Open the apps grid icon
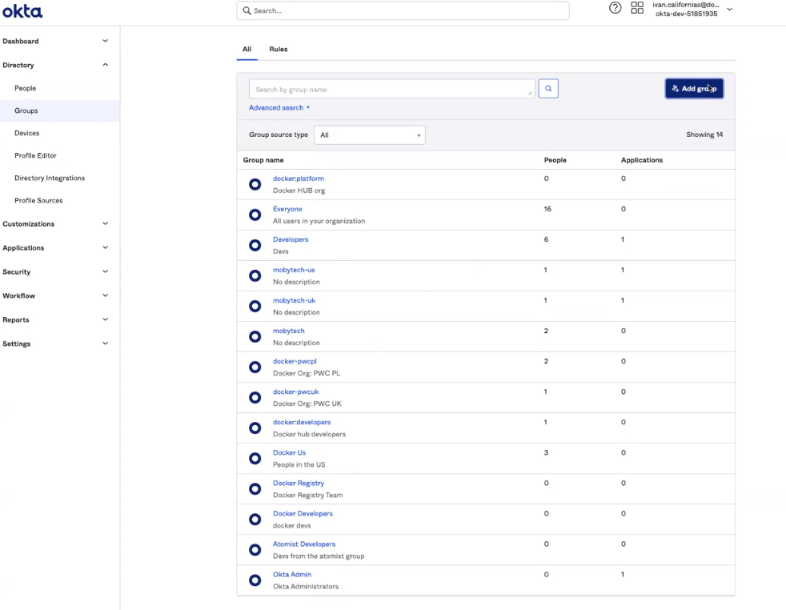Image resolution: width=786 pixels, height=610 pixels. 637,7
